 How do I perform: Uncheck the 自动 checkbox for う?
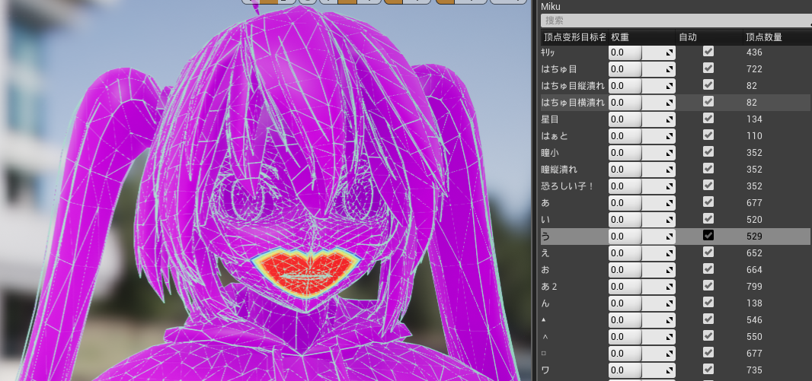coord(708,235)
